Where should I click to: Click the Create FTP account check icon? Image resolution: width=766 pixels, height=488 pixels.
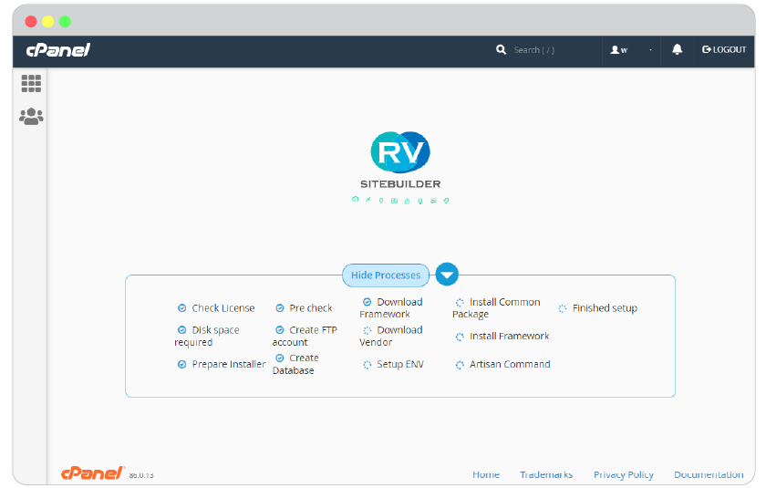click(280, 329)
